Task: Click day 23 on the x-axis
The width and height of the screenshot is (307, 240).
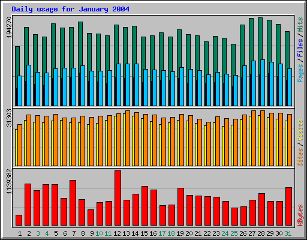Action: (216, 233)
